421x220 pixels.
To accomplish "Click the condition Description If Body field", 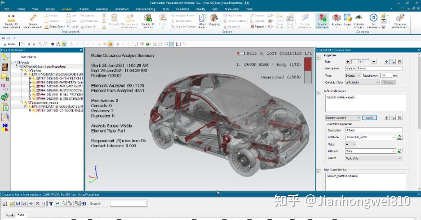I will 374,130.
